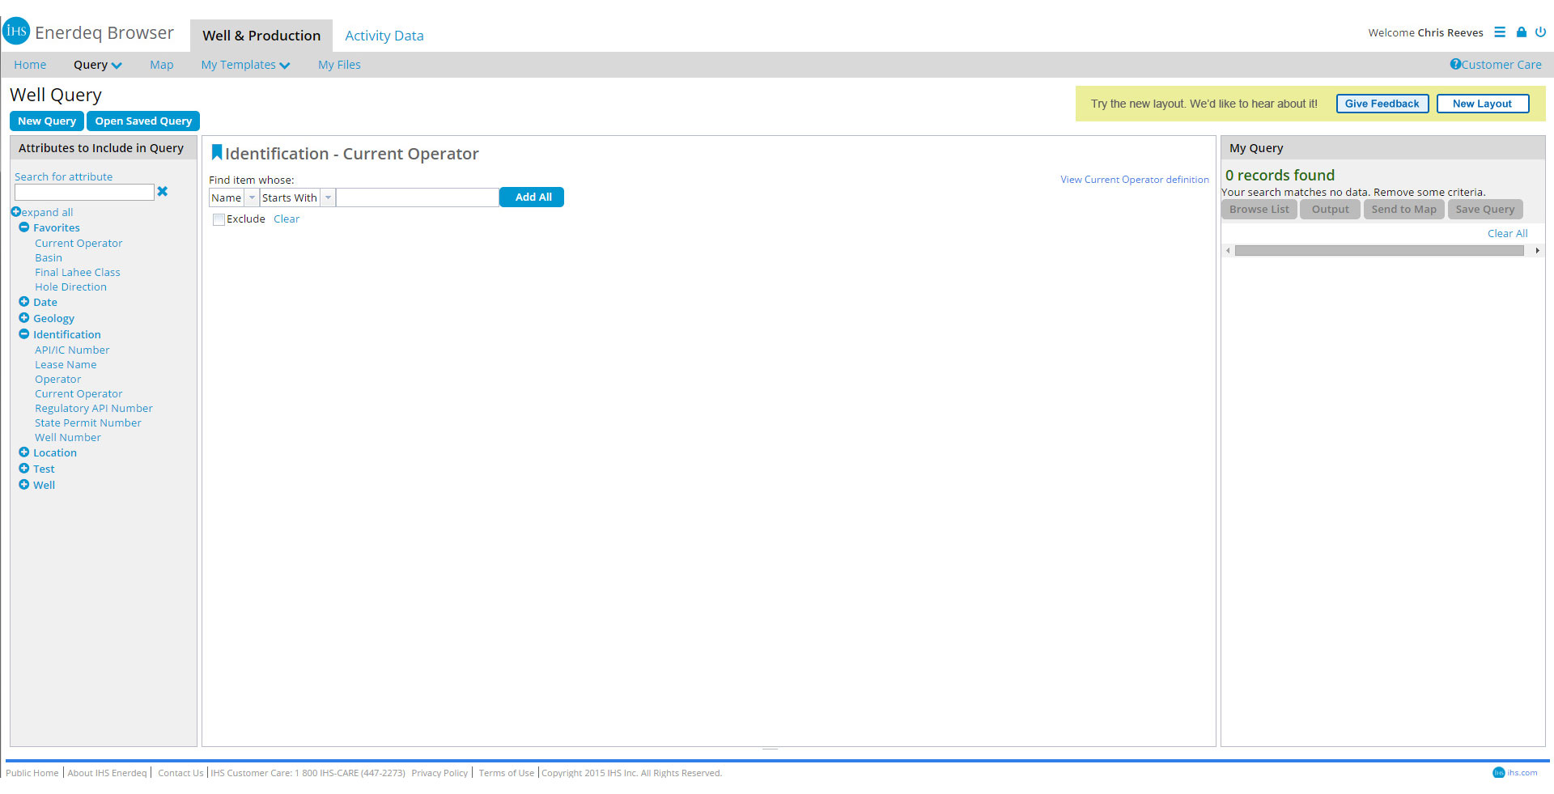
Task: Click the operator search text field
Action: 418,197
